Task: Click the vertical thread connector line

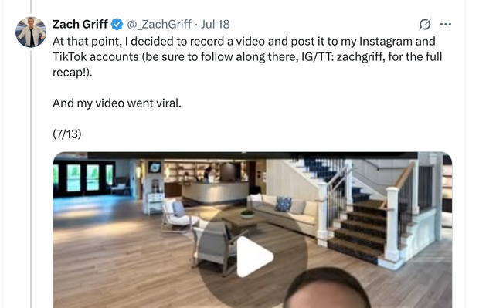Action: pos(31,177)
